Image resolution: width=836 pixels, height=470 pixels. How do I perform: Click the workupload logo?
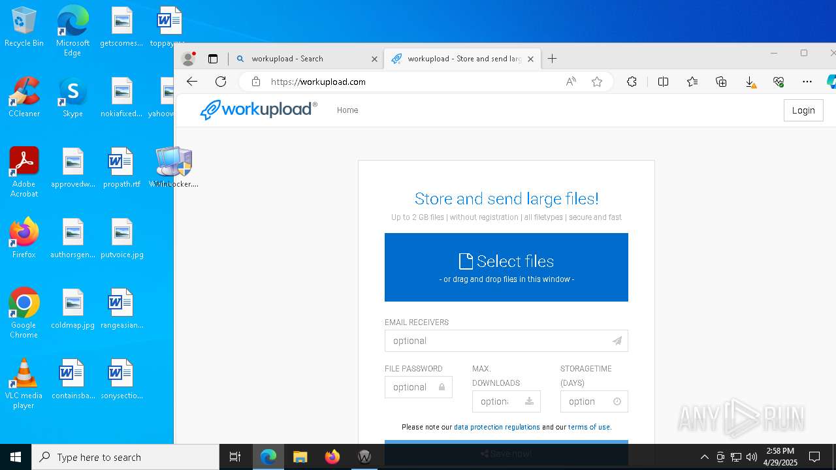[x=259, y=110]
